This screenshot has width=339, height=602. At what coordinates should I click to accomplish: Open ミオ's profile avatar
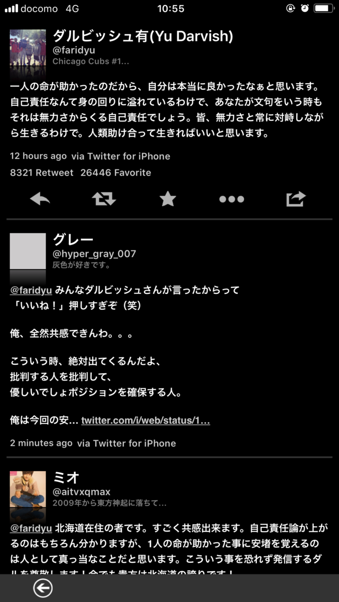(x=28, y=489)
